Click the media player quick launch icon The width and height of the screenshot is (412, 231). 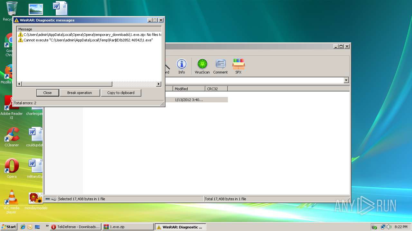pos(30,227)
